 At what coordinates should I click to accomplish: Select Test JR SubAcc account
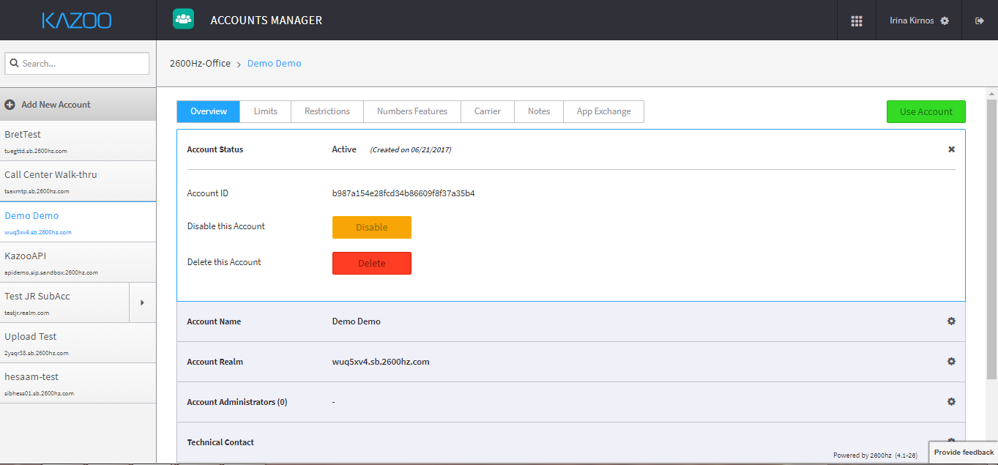64,302
